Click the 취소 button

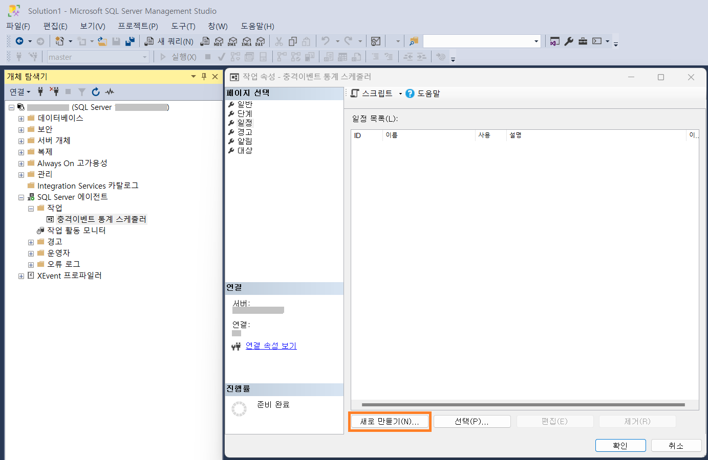point(676,446)
